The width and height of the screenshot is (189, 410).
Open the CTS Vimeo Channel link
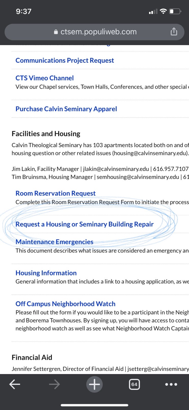45,78
